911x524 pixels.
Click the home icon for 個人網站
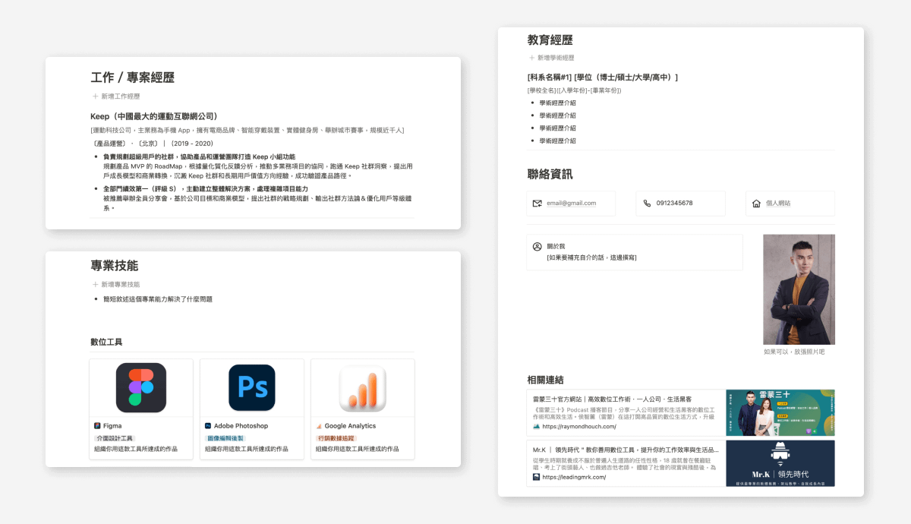(x=756, y=204)
